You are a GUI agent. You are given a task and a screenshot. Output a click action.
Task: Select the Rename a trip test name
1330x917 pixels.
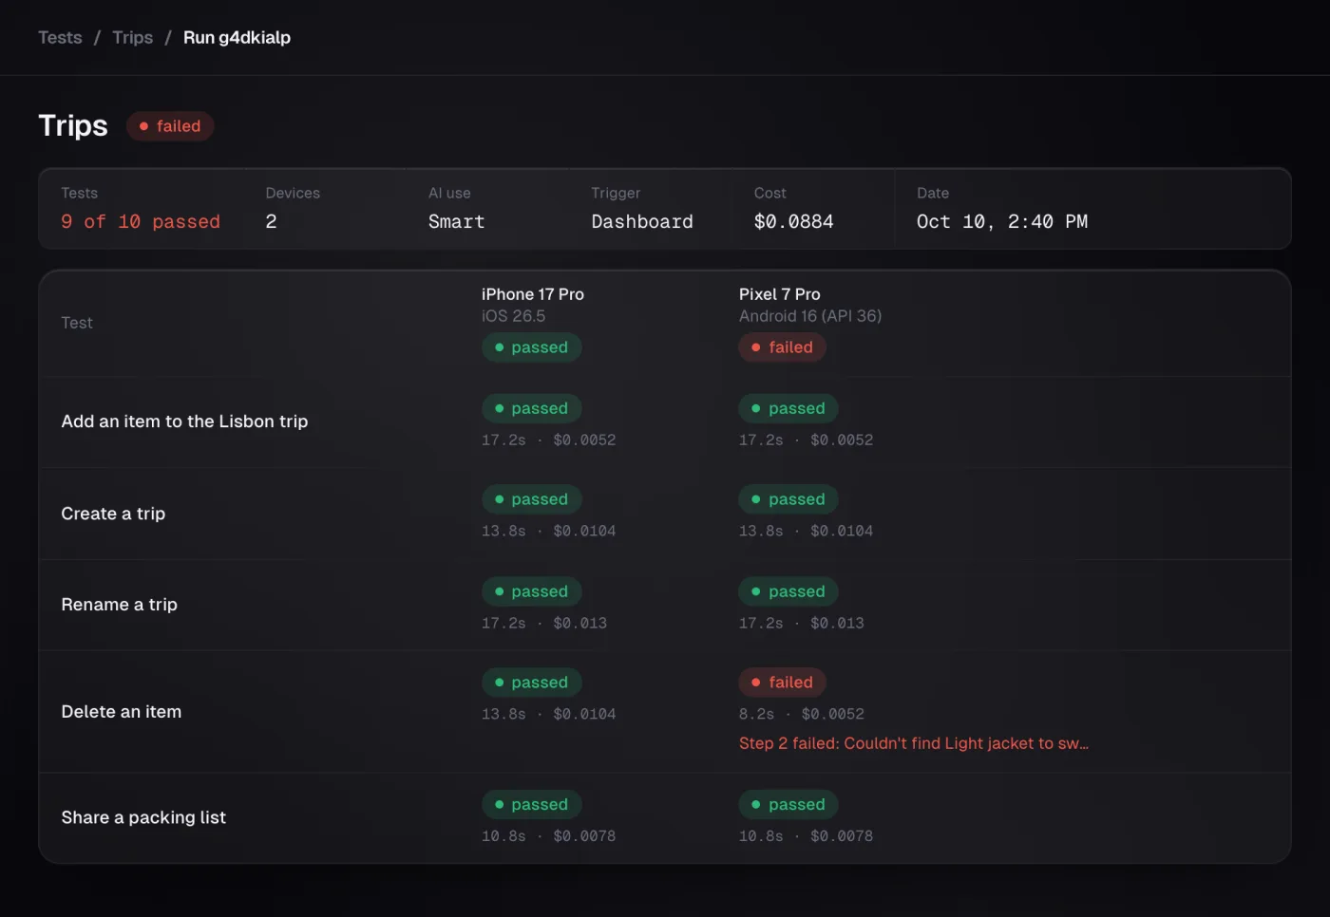tap(119, 605)
